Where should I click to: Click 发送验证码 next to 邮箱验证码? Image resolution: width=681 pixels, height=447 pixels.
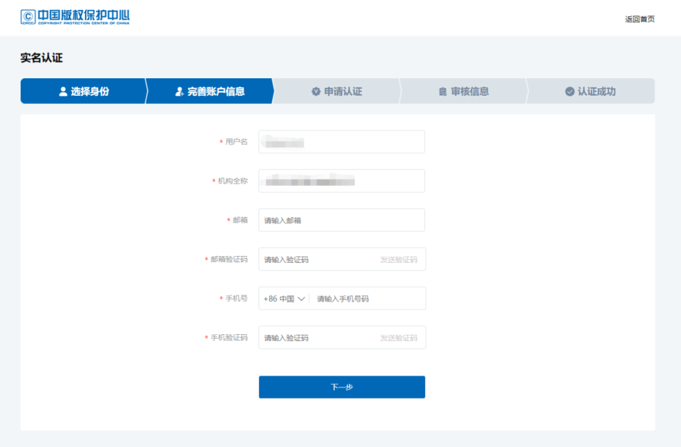click(x=400, y=259)
